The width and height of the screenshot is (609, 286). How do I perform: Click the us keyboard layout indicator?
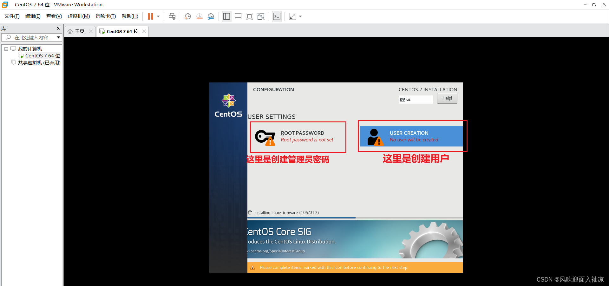pos(416,100)
